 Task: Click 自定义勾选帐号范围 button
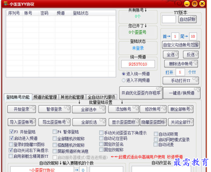(x=181, y=45)
